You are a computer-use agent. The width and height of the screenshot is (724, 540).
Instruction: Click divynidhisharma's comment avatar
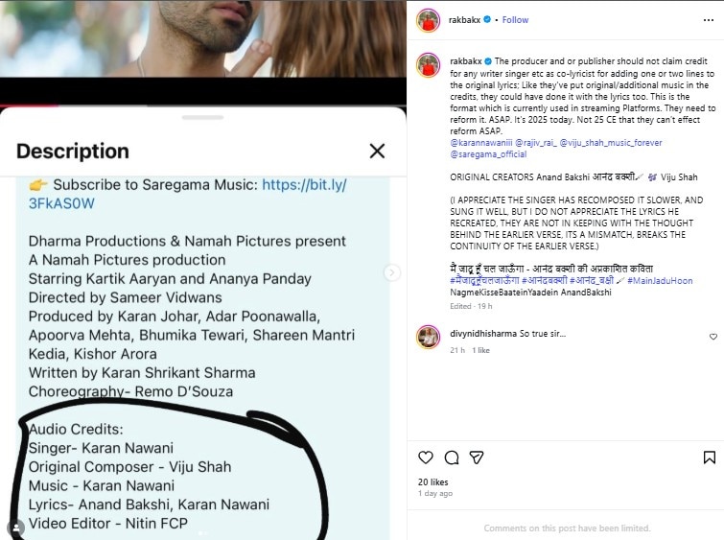[x=429, y=337]
